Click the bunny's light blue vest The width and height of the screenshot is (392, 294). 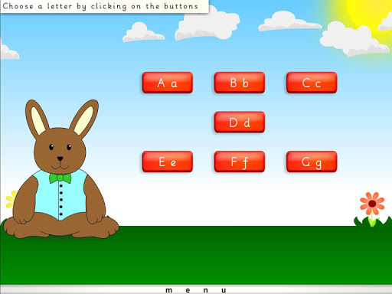coord(60,194)
